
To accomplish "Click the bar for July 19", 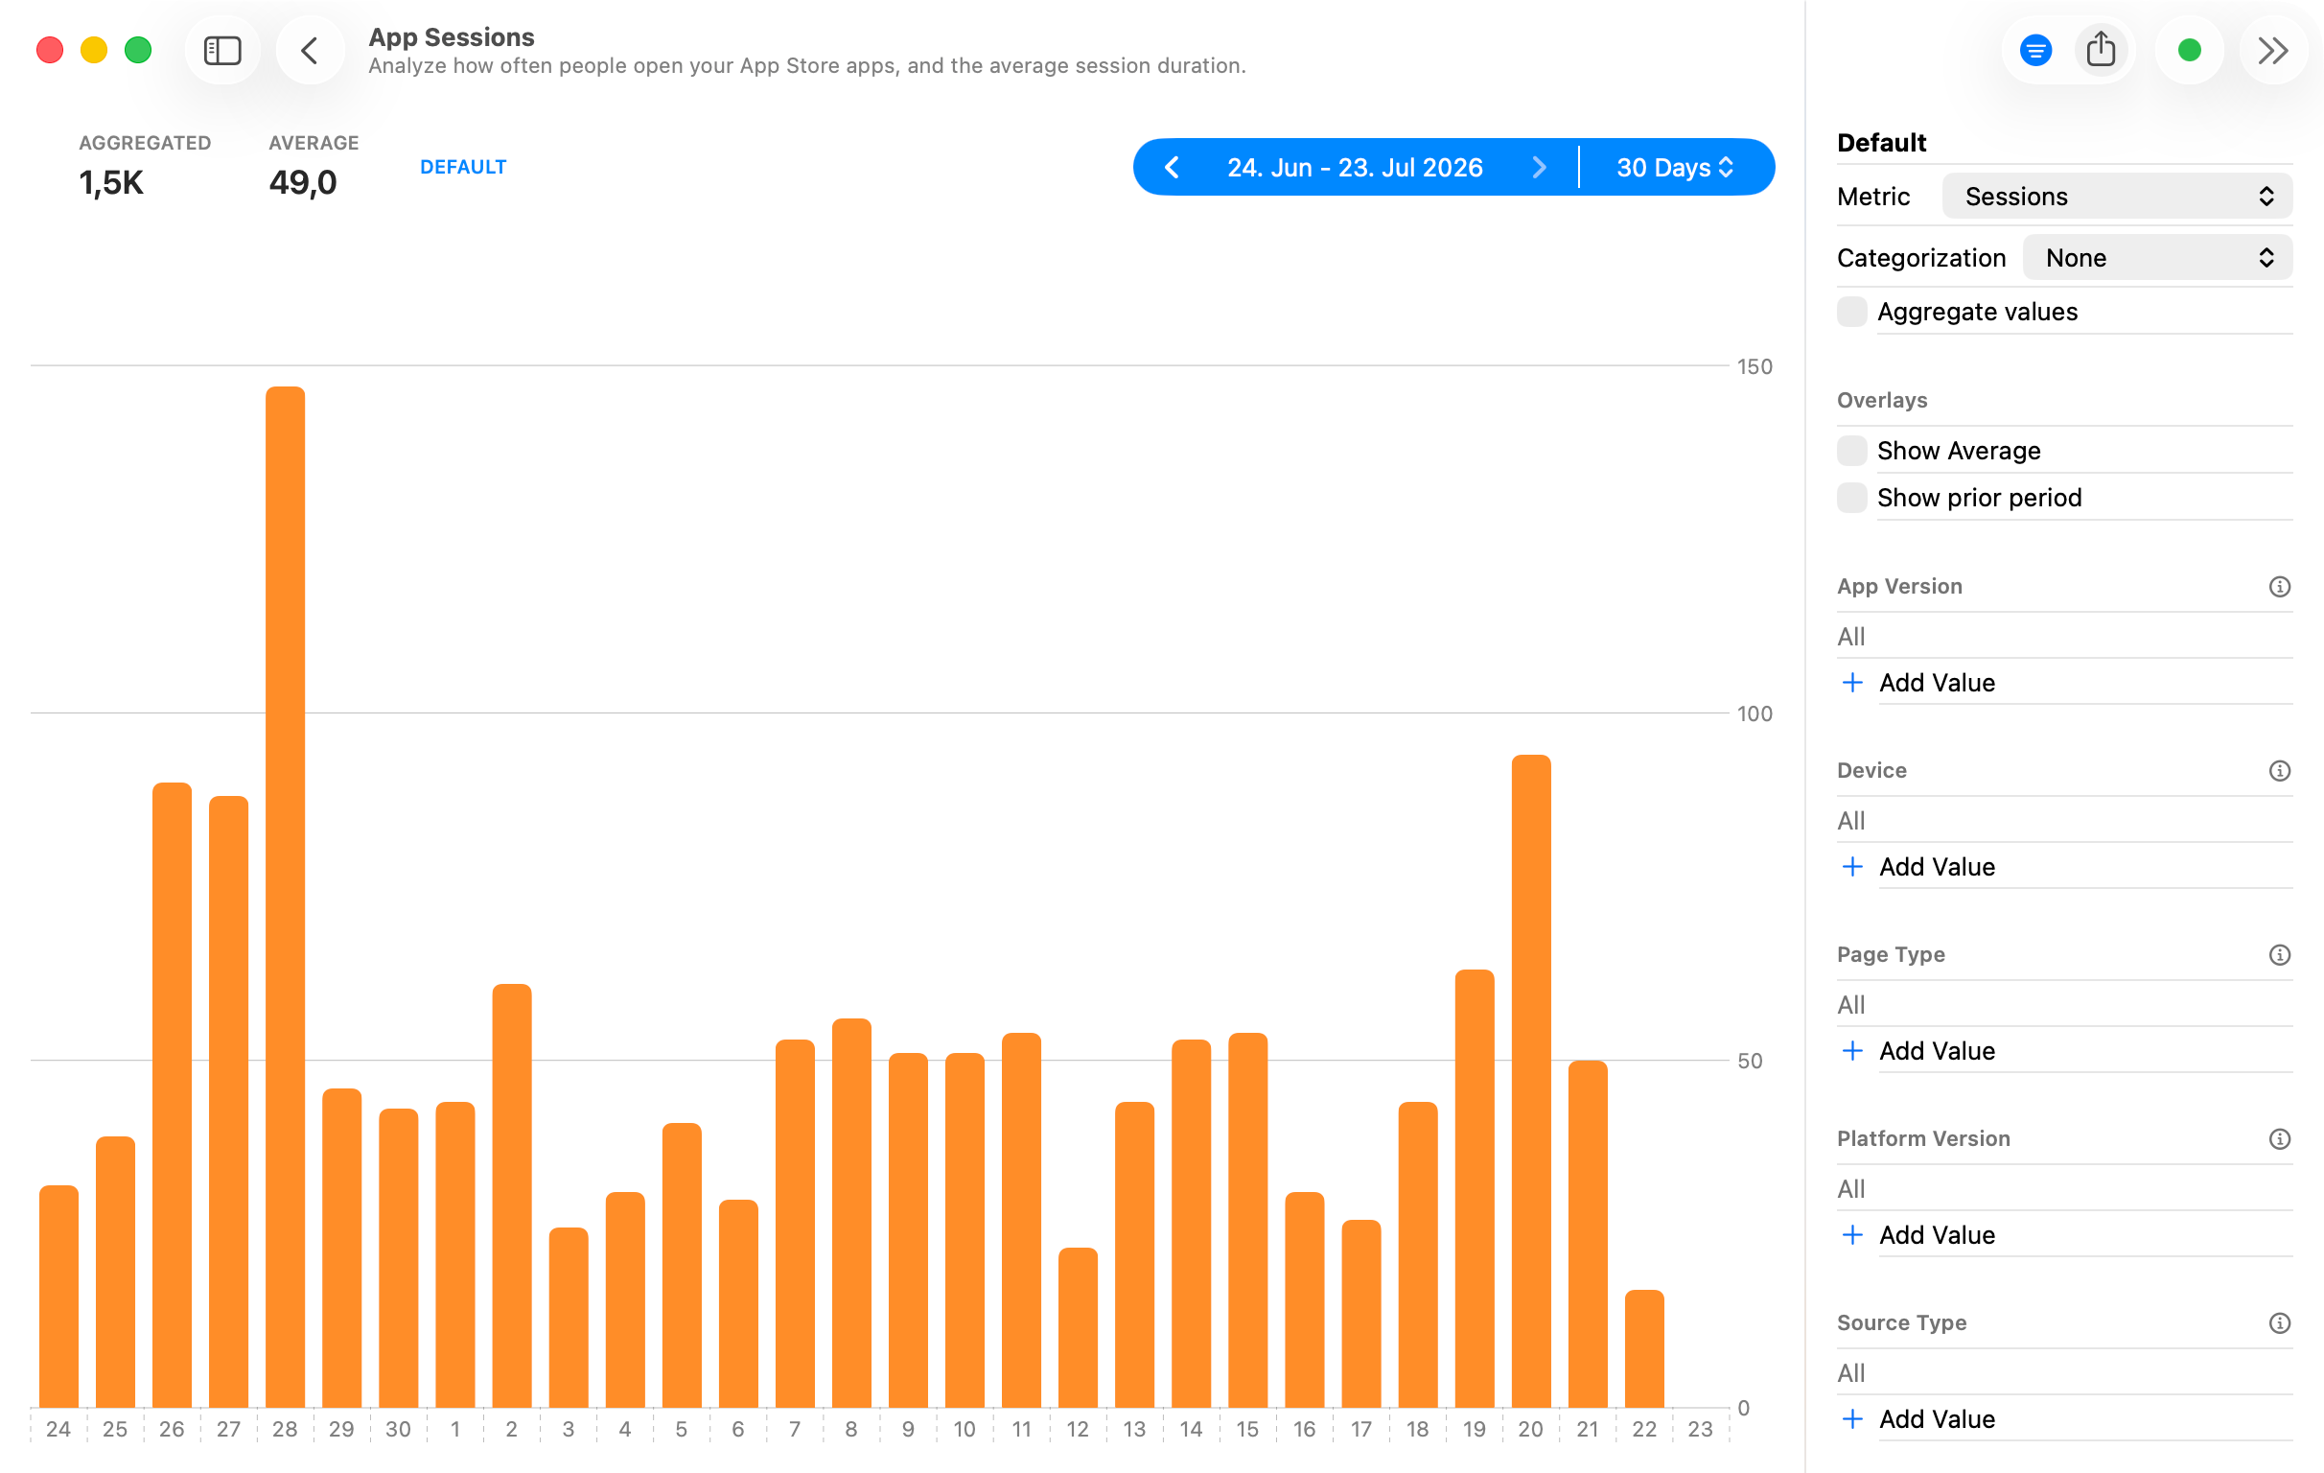I will (x=1475, y=1188).
